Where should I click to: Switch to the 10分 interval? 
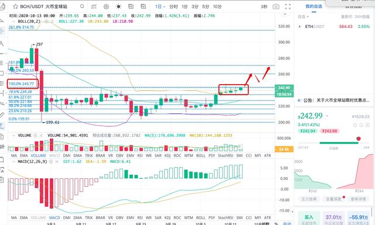pyautogui.click(x=217, y=6)
